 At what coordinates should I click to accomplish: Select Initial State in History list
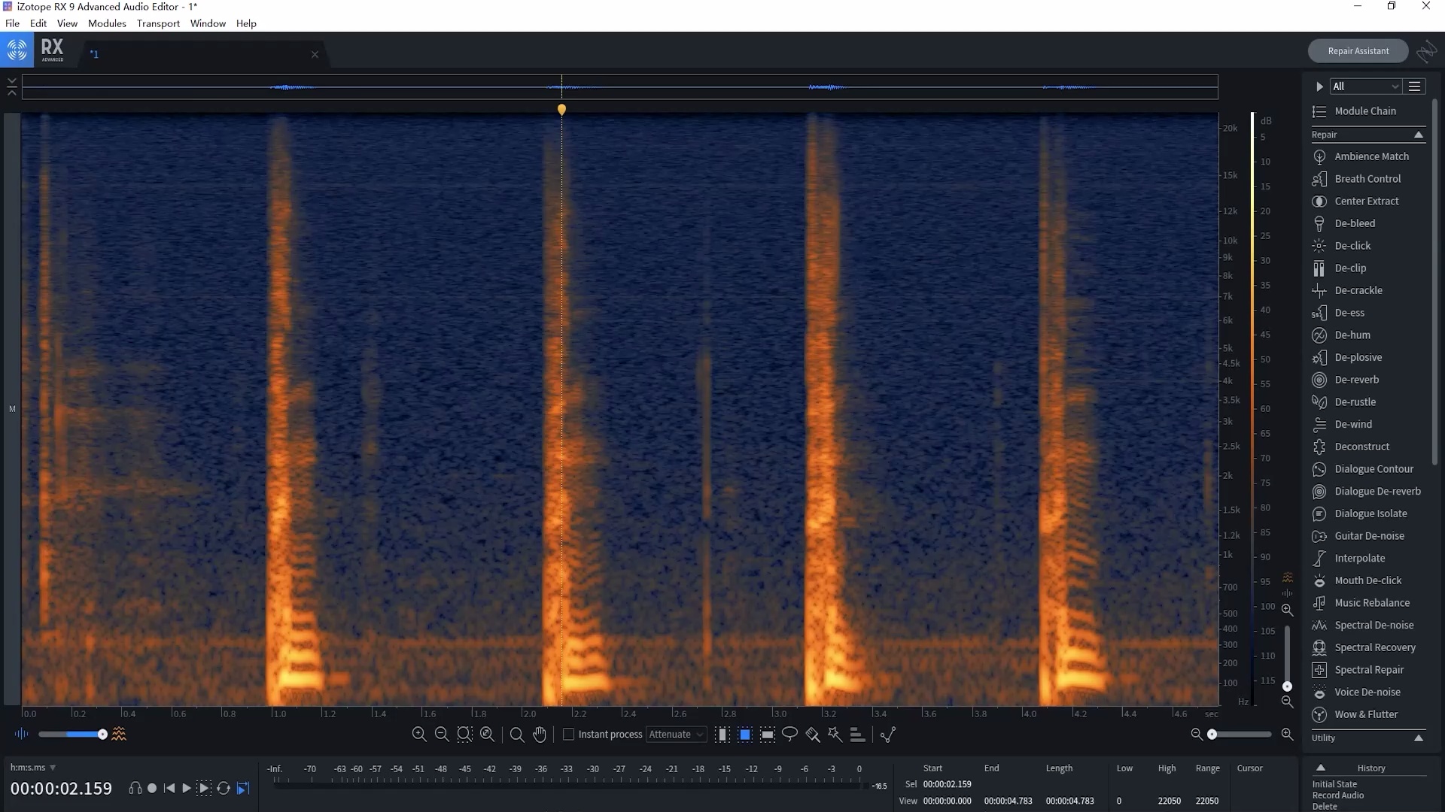point(1334,784)
